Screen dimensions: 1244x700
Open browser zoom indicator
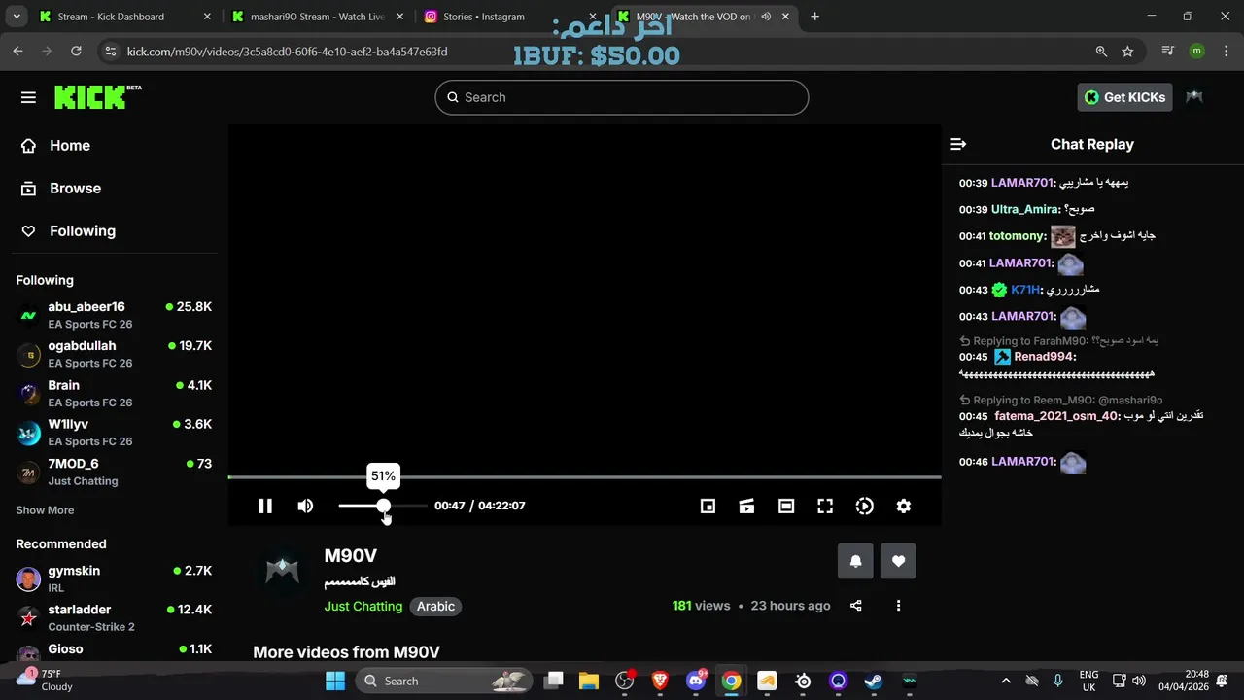click(x=1100, y=52)
